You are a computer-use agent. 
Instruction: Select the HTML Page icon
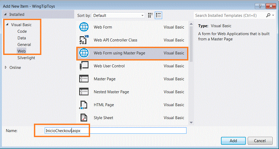[84, 105]
